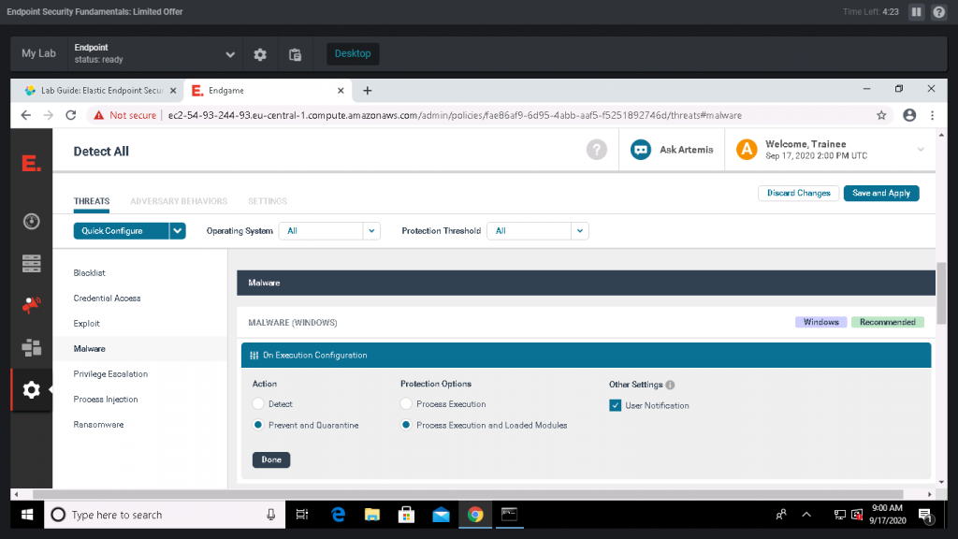Click the Trainee user avatar icon
Image resolution: width=958 pixels, height=539 pixels.
(x=746, y=150)
